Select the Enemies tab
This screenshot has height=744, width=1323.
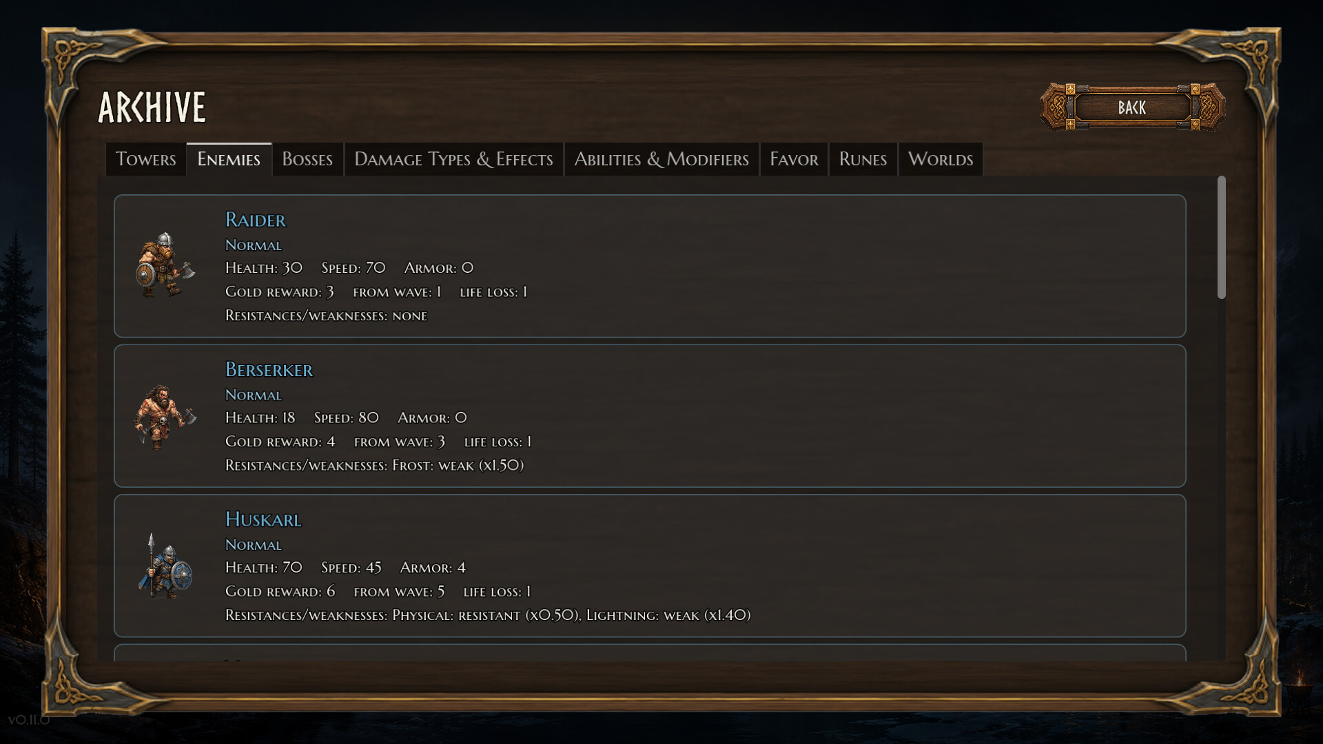[x=229, y=159]
